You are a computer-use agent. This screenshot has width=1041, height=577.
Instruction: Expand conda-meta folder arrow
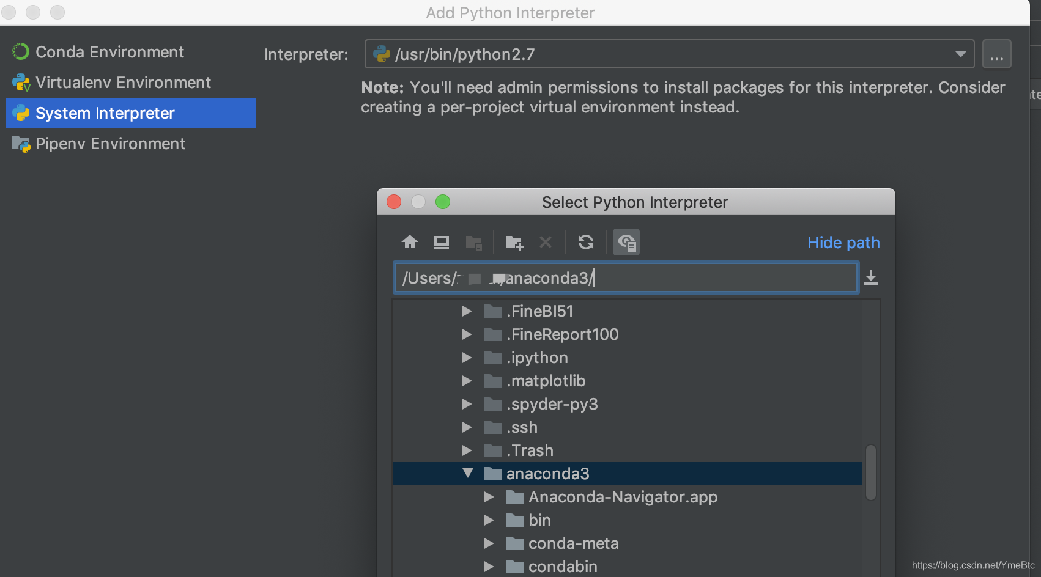(x=489, y=543)
